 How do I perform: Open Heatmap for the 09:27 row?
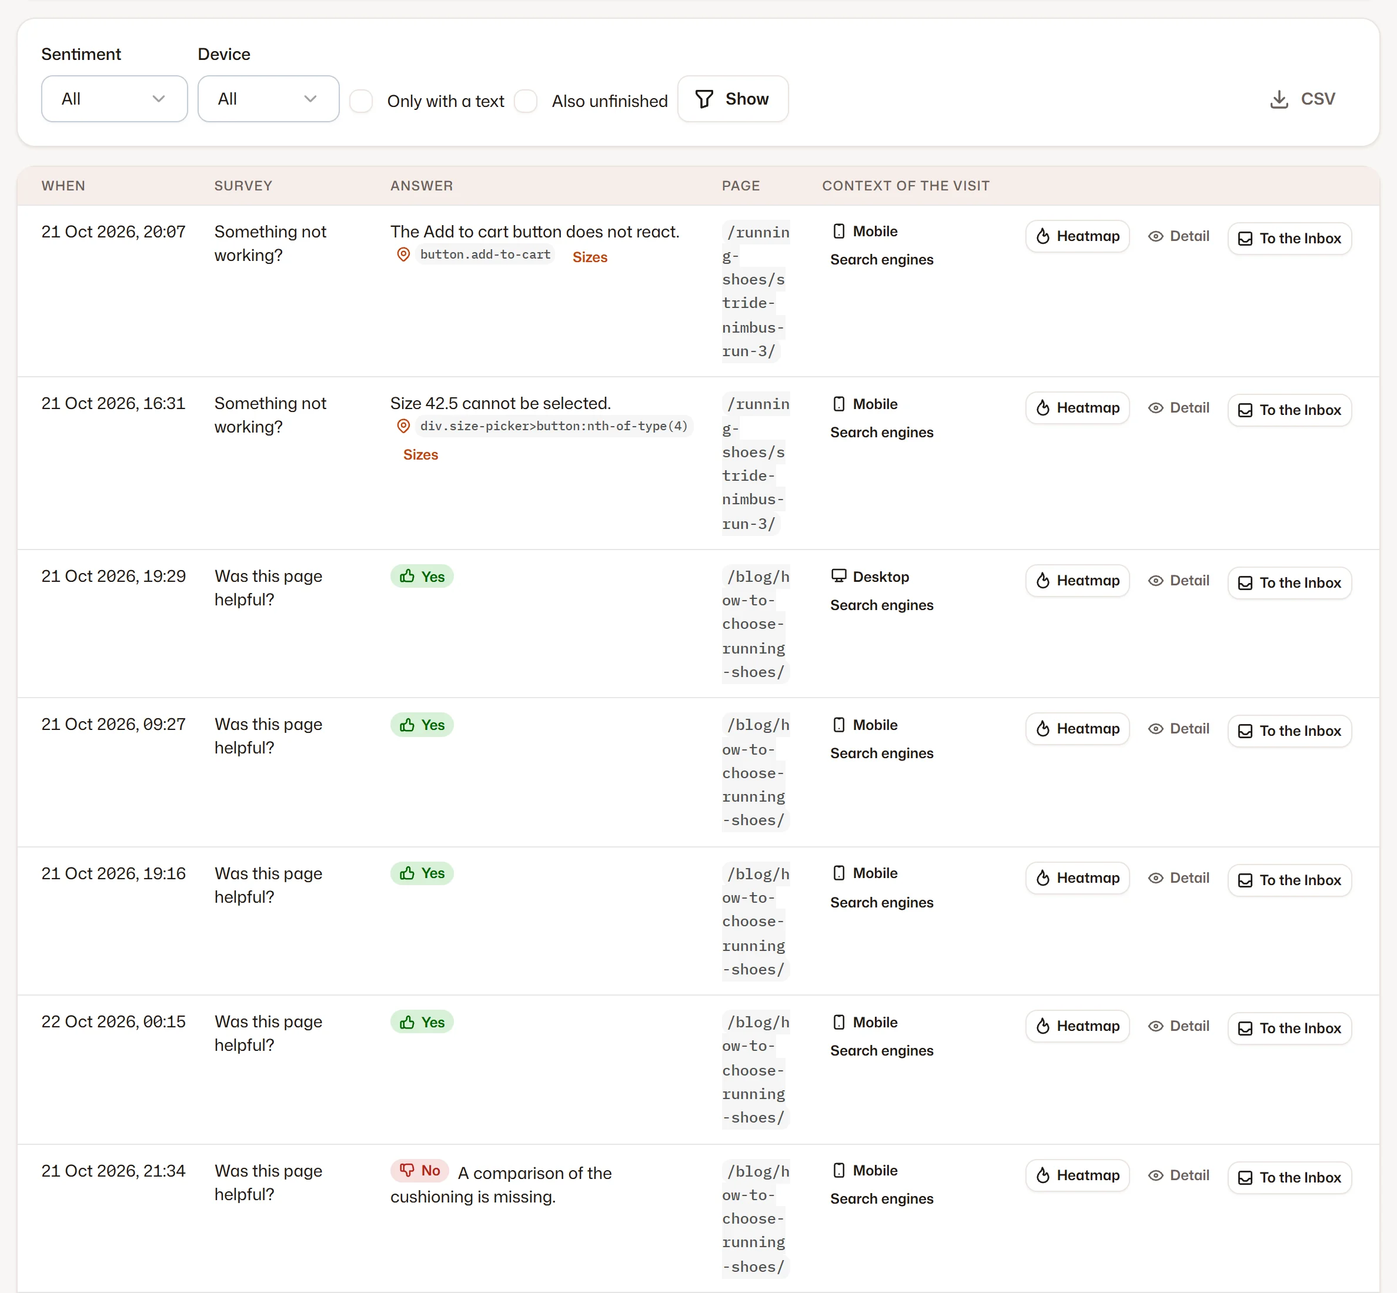(1077, 729)
